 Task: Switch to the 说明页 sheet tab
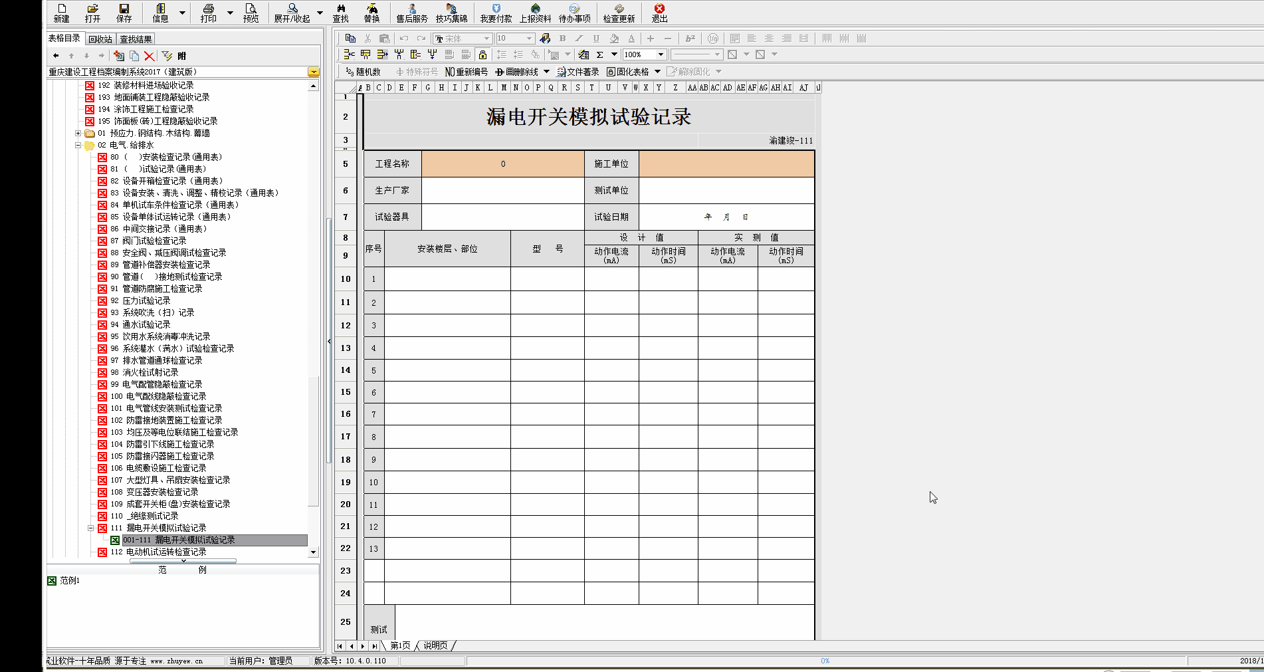point(435,645)
